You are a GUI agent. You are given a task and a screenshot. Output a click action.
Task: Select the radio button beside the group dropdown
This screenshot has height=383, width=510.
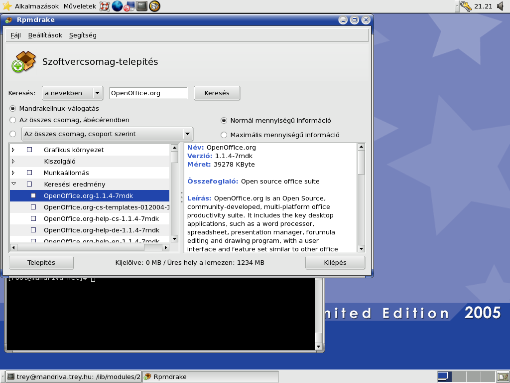click(12, 134)
